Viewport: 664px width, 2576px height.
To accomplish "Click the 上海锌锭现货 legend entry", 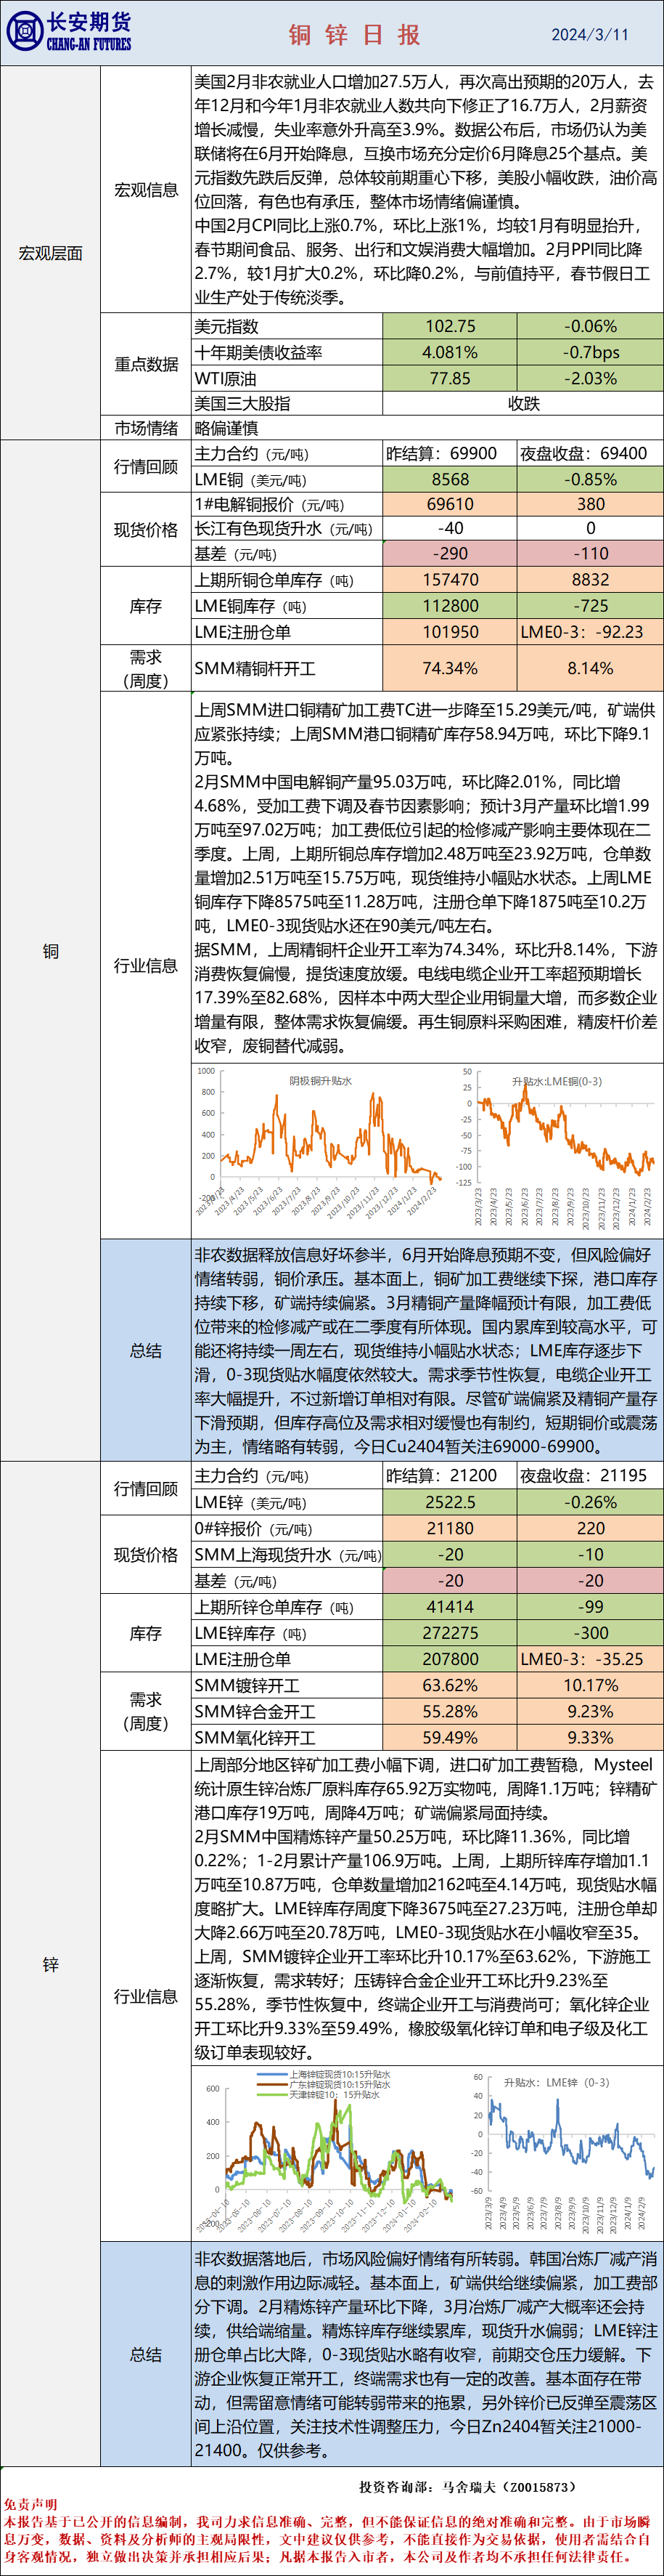I will (324, 2074).
